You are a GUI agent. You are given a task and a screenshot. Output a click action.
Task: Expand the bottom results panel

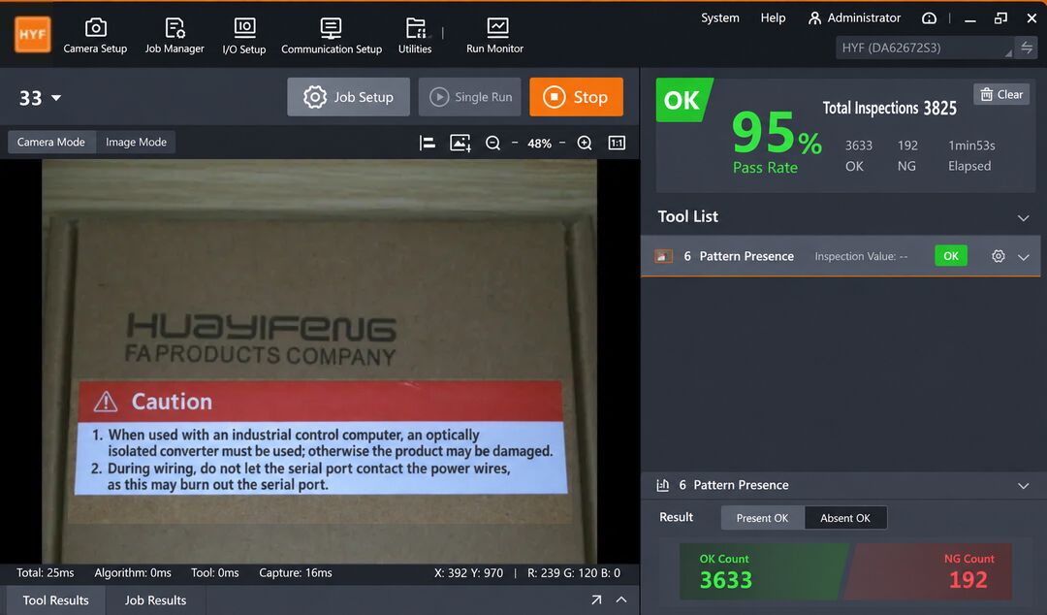pyautogui.click(x=621, y=599)
